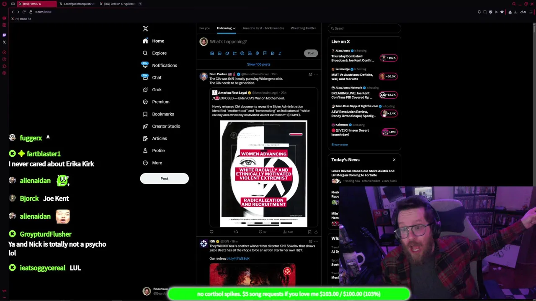Open Creator Studio from the sidebar
Screen dimensions: 536x301
pyautogui.click(x=161, y=126)
